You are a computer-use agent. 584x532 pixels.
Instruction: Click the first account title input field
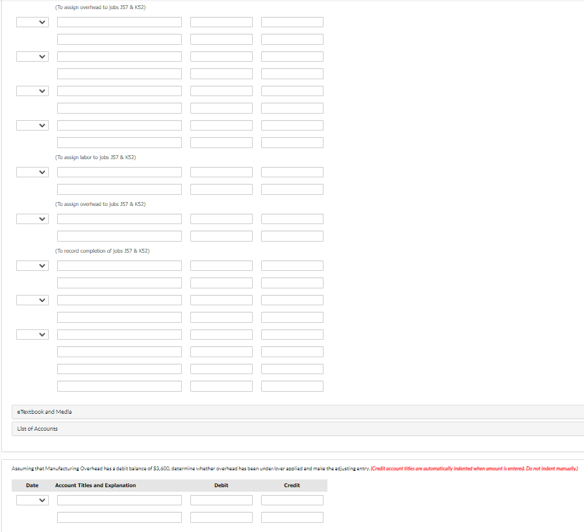119,21
